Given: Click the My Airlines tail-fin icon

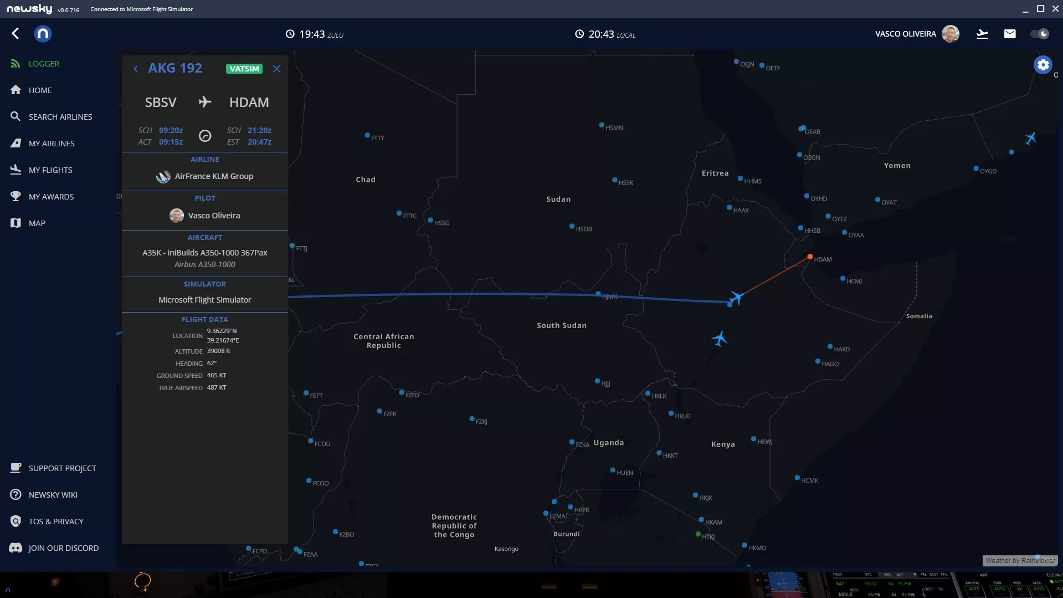Looking at the screenshot, I should point(16,143).
